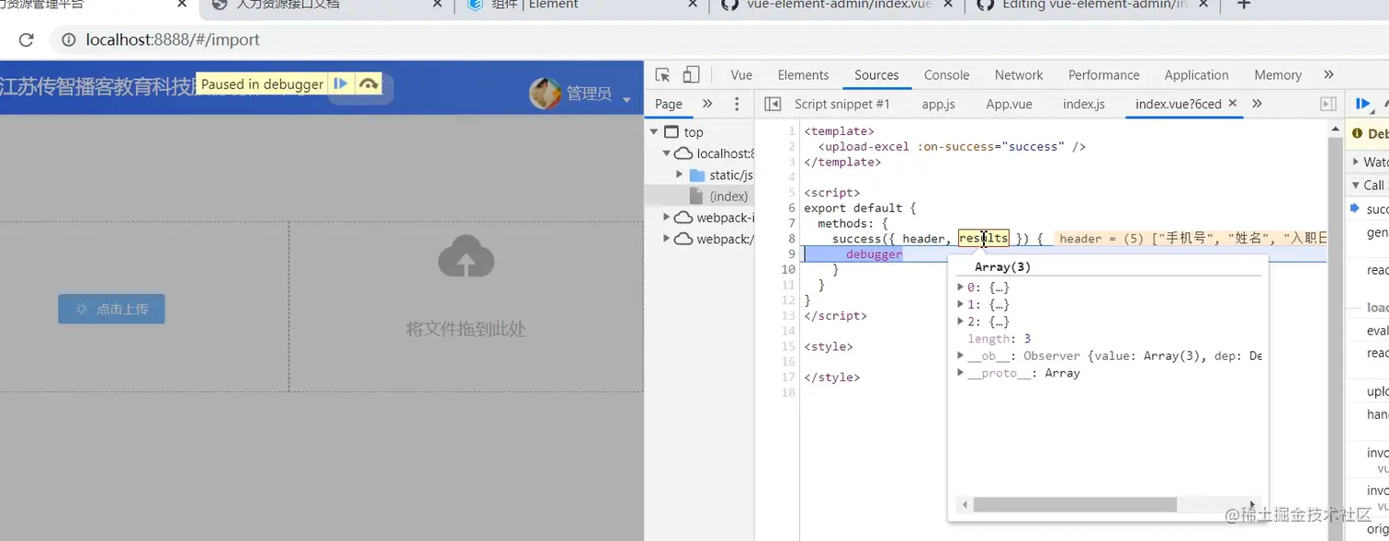Click the cloud upload icon in drop area
This screenshot has width=1389, height=541.
point(467,256)
